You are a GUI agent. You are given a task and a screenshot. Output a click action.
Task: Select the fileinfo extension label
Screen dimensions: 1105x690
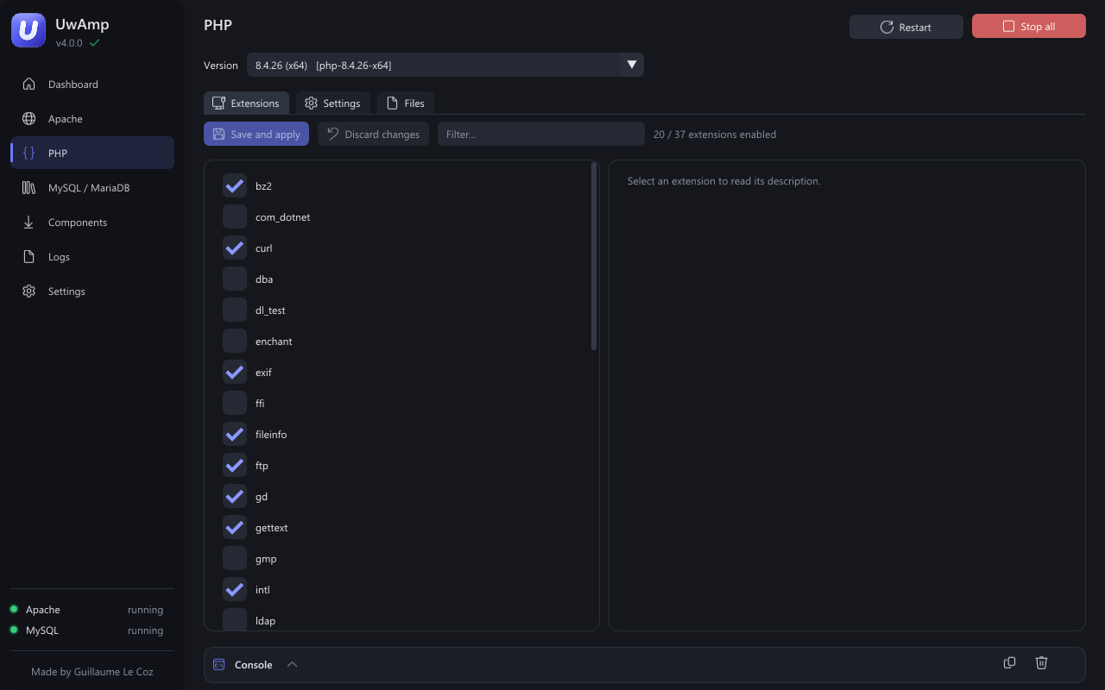coord(271,435)
